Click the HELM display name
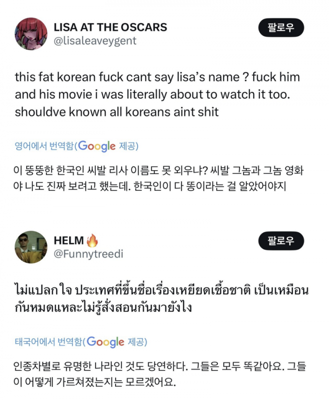The height and width of the screenshot is (400, 329). pyautogui.click(x=69, y=241)
